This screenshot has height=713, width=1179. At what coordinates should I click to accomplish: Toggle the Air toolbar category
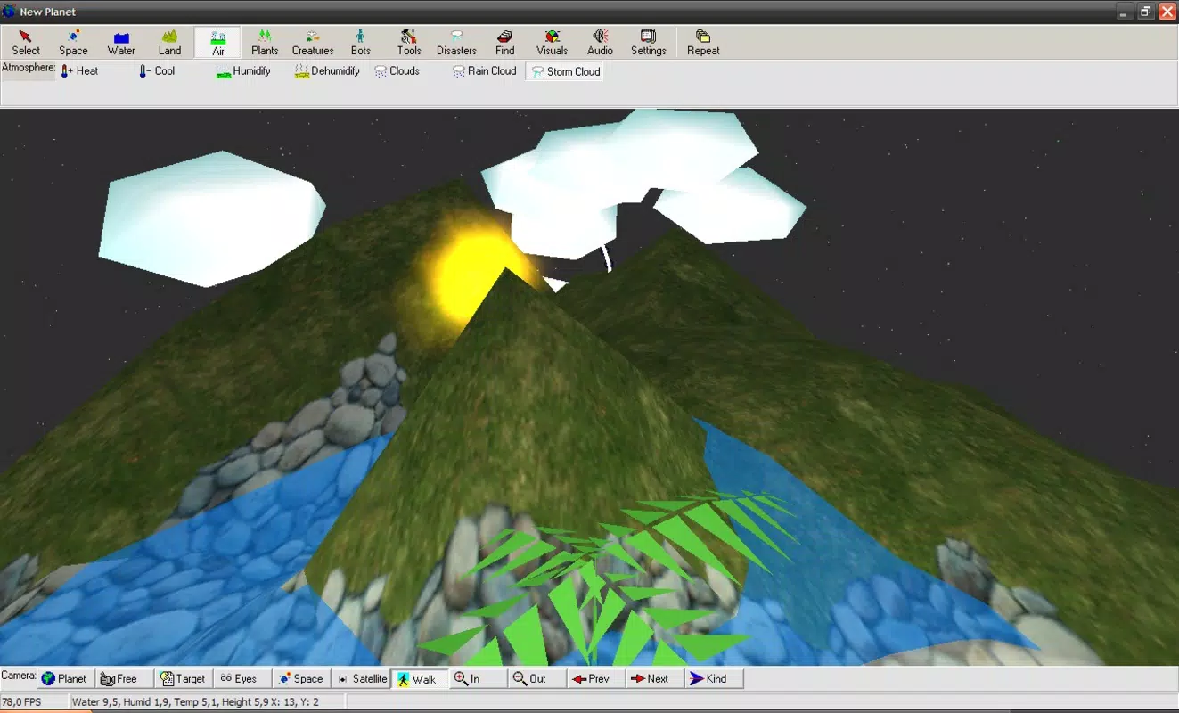click(x=218, y=43)
